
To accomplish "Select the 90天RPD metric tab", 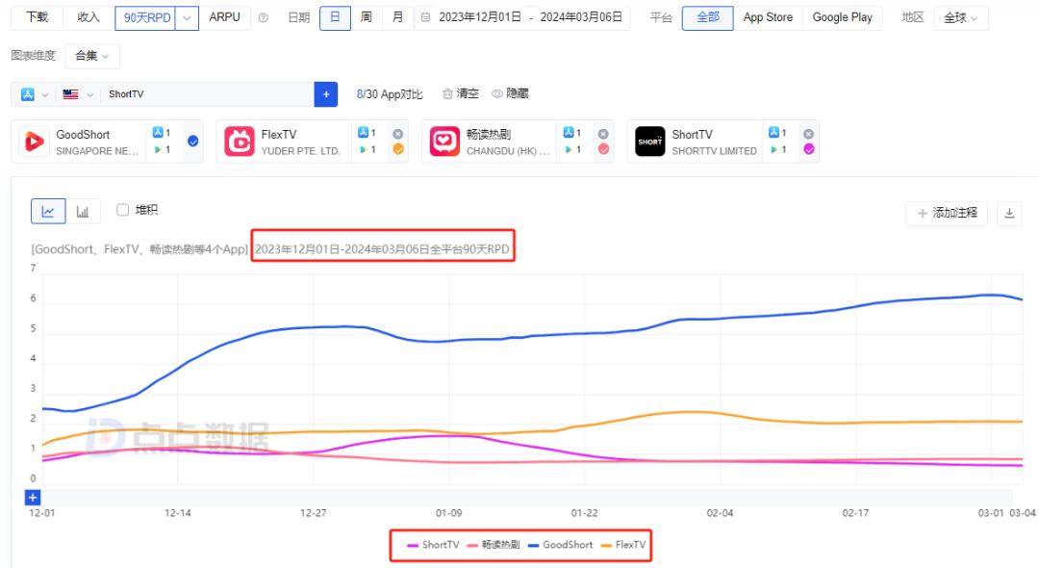I will (145, 18).
